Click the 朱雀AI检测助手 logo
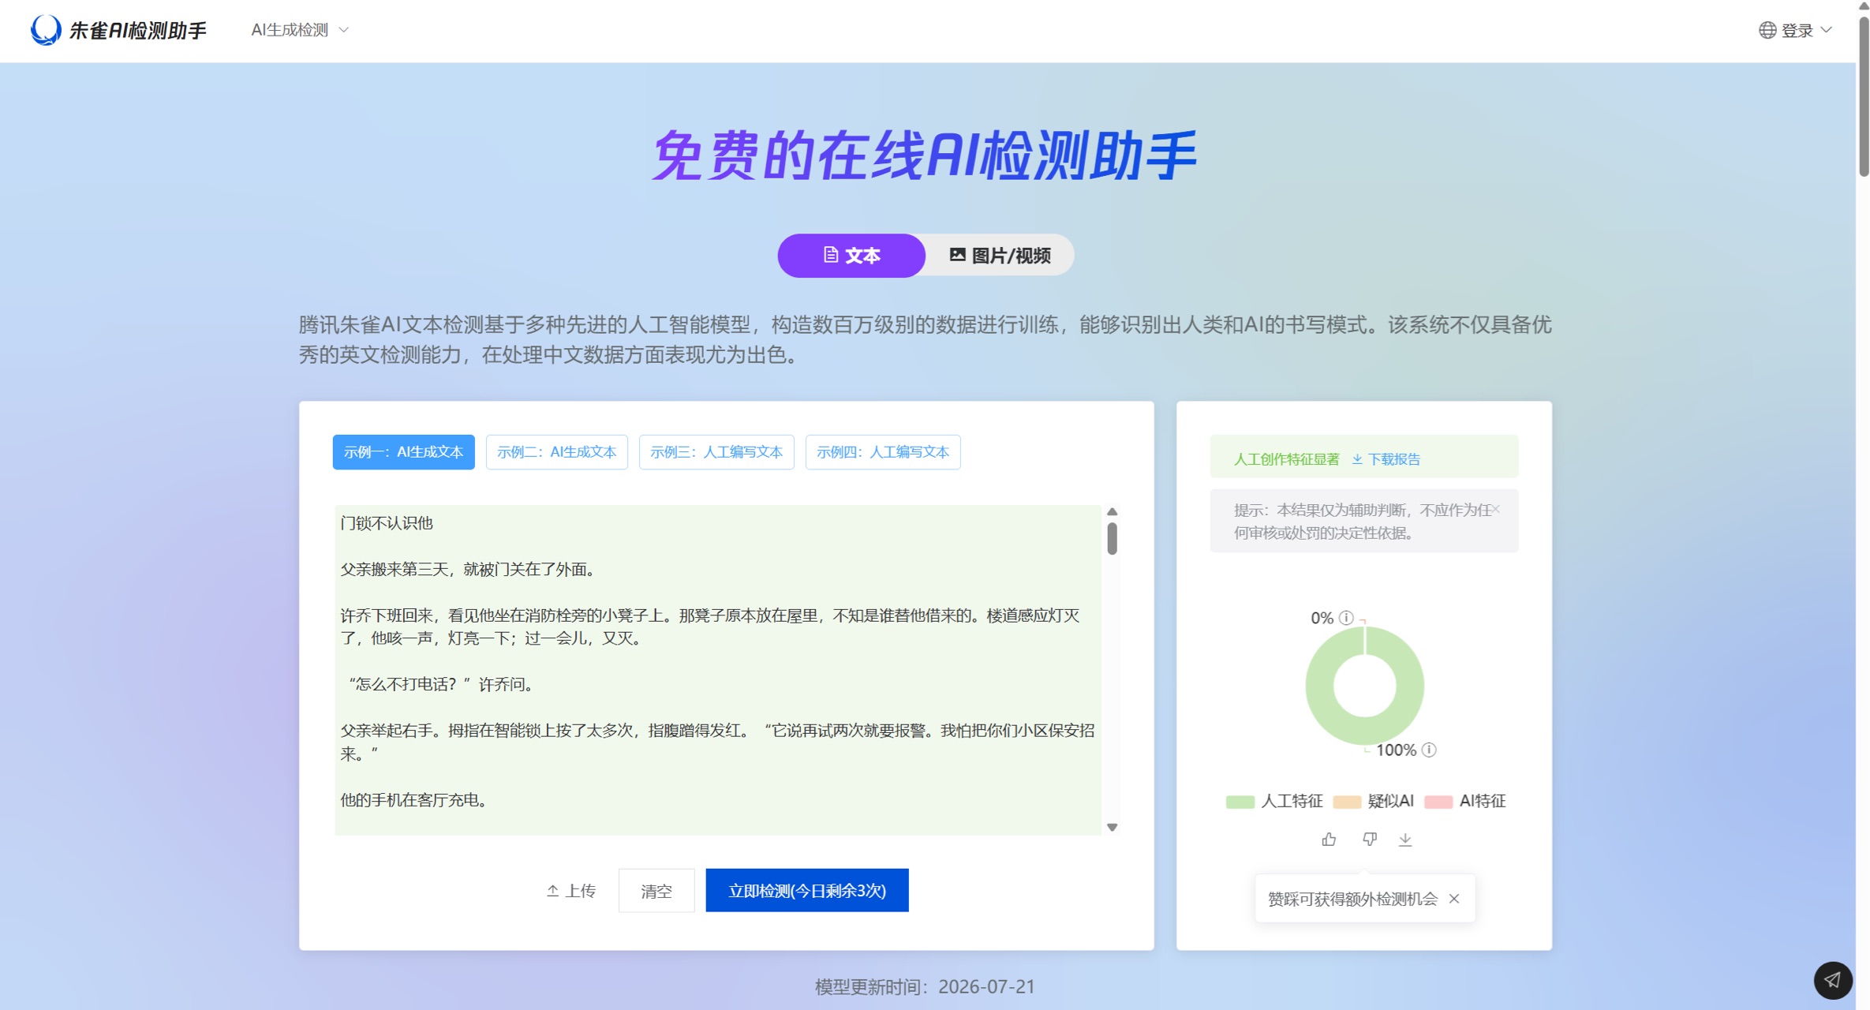Image resolution: width=1870 pixels, height=1010 pixels. click(x=118, y=30)
